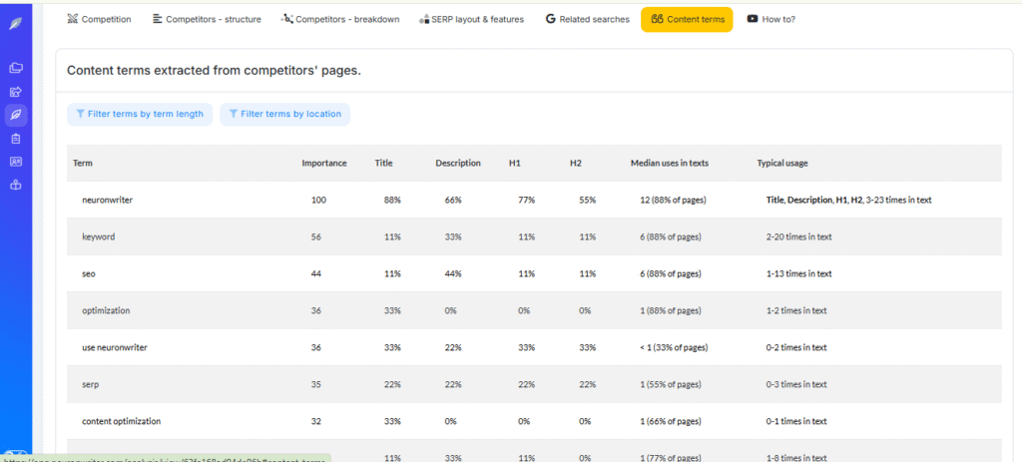Click the H2 column header

point(576,164)
